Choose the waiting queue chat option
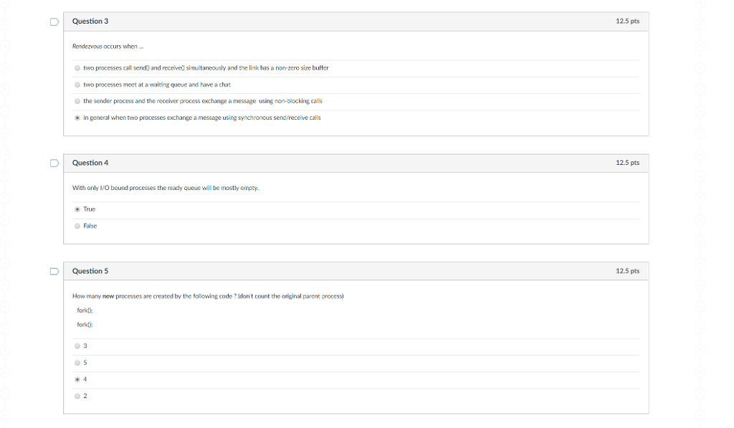734x428 pixels. pos(77,85)
